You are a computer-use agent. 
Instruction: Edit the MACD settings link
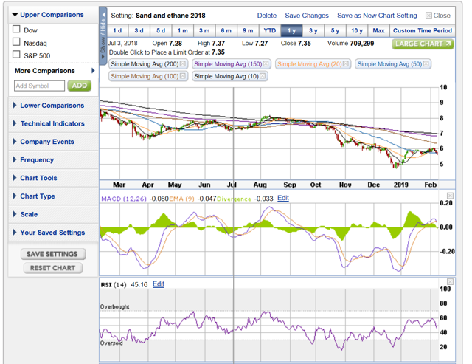[x=283, y=198]
